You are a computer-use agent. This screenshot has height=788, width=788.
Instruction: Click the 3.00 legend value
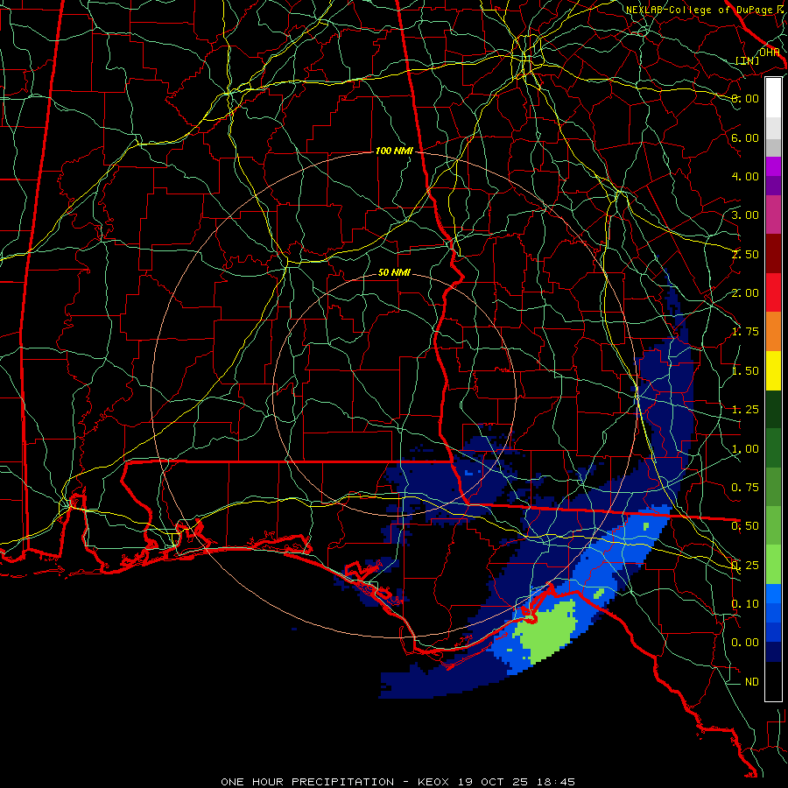click(x=745, y=215)
